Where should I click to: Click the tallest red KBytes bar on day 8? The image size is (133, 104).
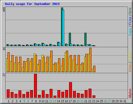35,86
